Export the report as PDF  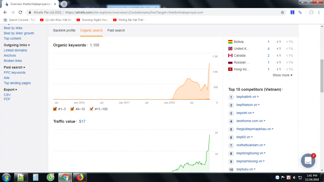(7, 99)
